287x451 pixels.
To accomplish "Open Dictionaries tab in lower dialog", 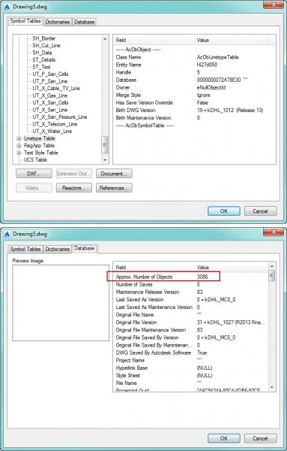I will (58, 249).
